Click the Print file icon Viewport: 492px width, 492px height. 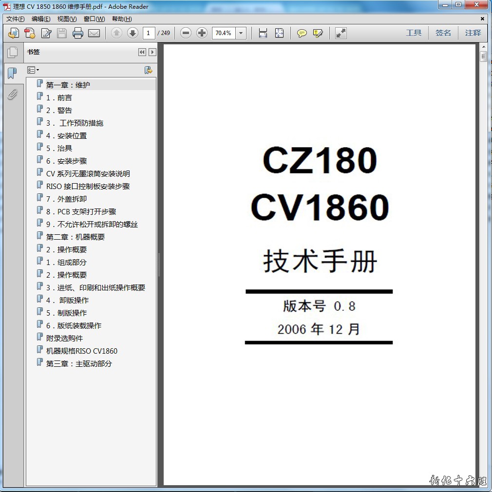(77, 33)
